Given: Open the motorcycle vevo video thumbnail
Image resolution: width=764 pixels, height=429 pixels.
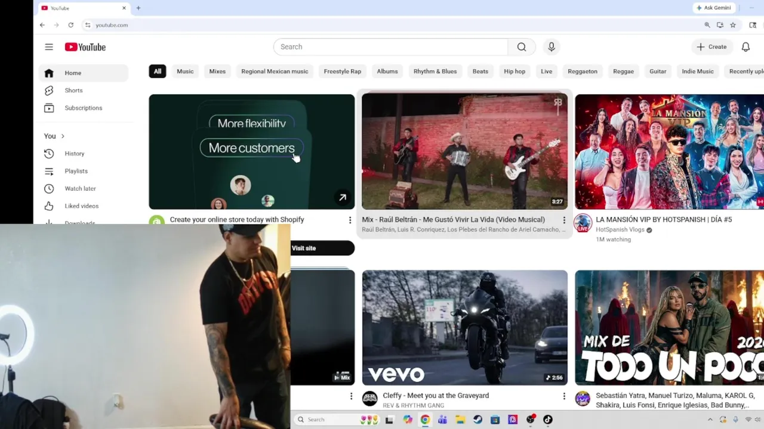Looking at the screenshot, I should point(464,328).
